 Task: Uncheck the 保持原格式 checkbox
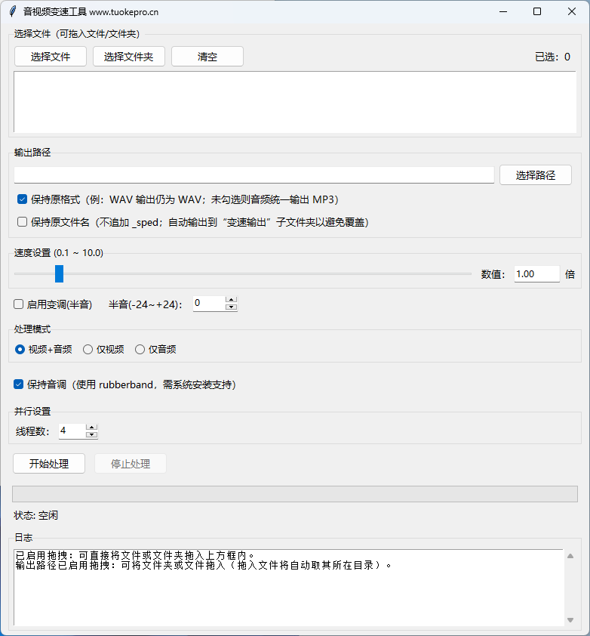[x=23, y=199]
